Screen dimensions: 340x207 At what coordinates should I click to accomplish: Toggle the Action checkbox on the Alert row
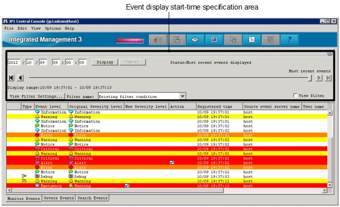click(172, 163)
